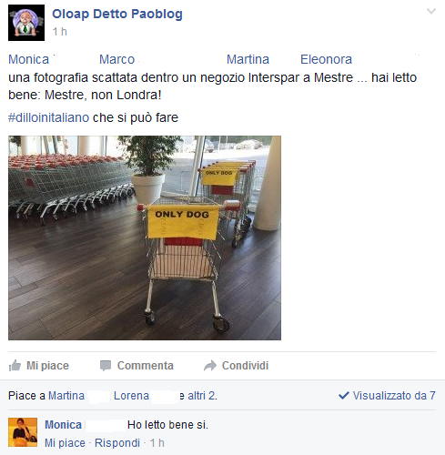Click the 1 h post timestamp

pos(60,32)
